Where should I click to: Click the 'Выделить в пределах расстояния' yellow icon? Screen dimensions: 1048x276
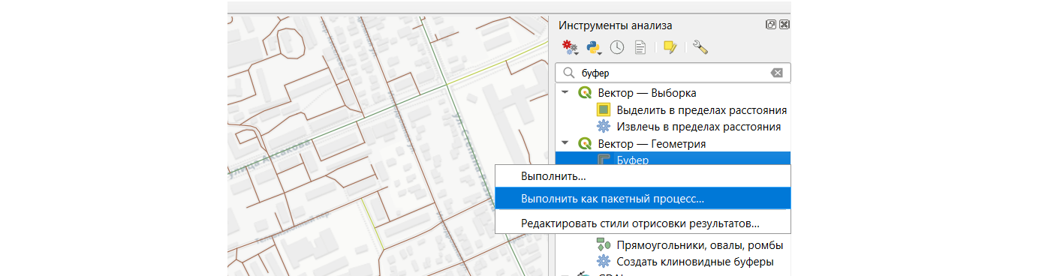click(604, 109)
